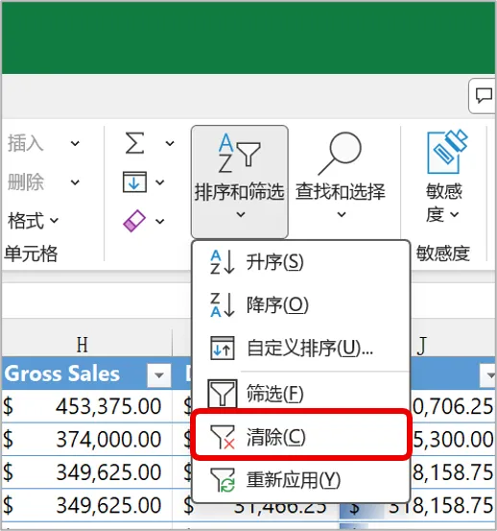Open the 格式 format dropdown
Screen dimensions: 497x531
33,221
